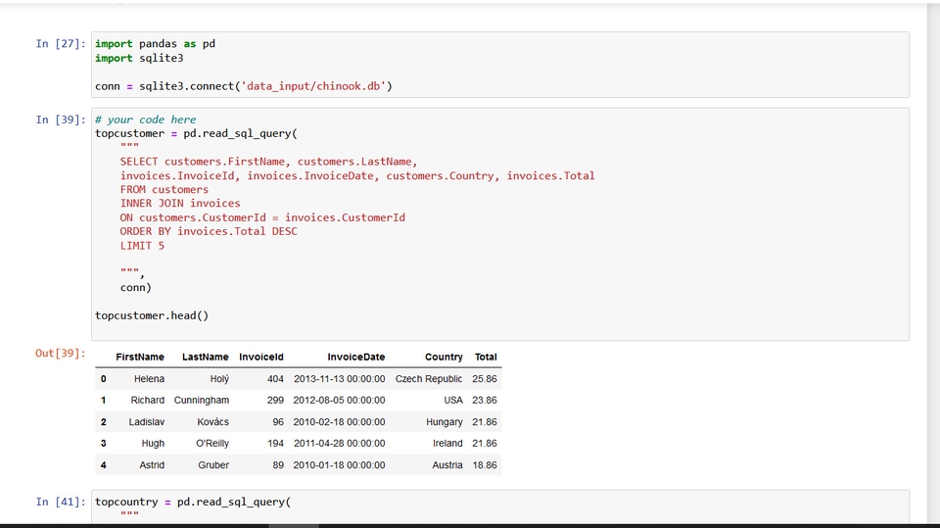Click the In [39] SQL query cell
This screenshot has height=528, width=940.
point(500,223)
